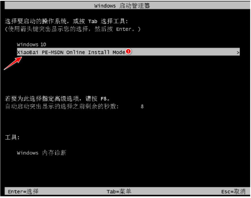Select XiaoBai PE-MSDN Online Install Mode entry

point(128,52)
